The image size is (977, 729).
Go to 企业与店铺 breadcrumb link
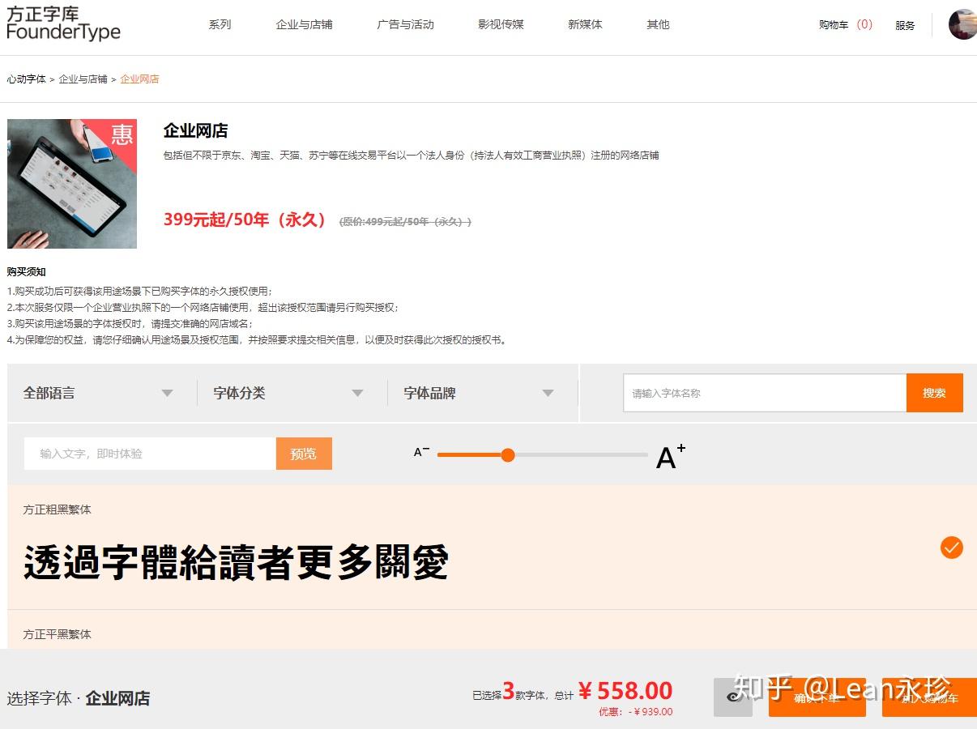click(x=83, y=79)
